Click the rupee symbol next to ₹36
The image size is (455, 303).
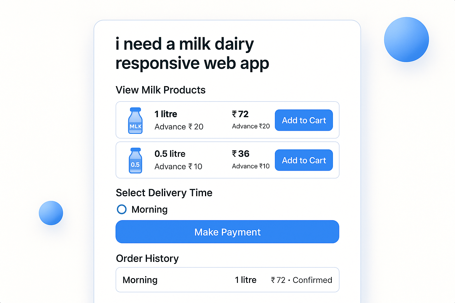pos(234,154)
